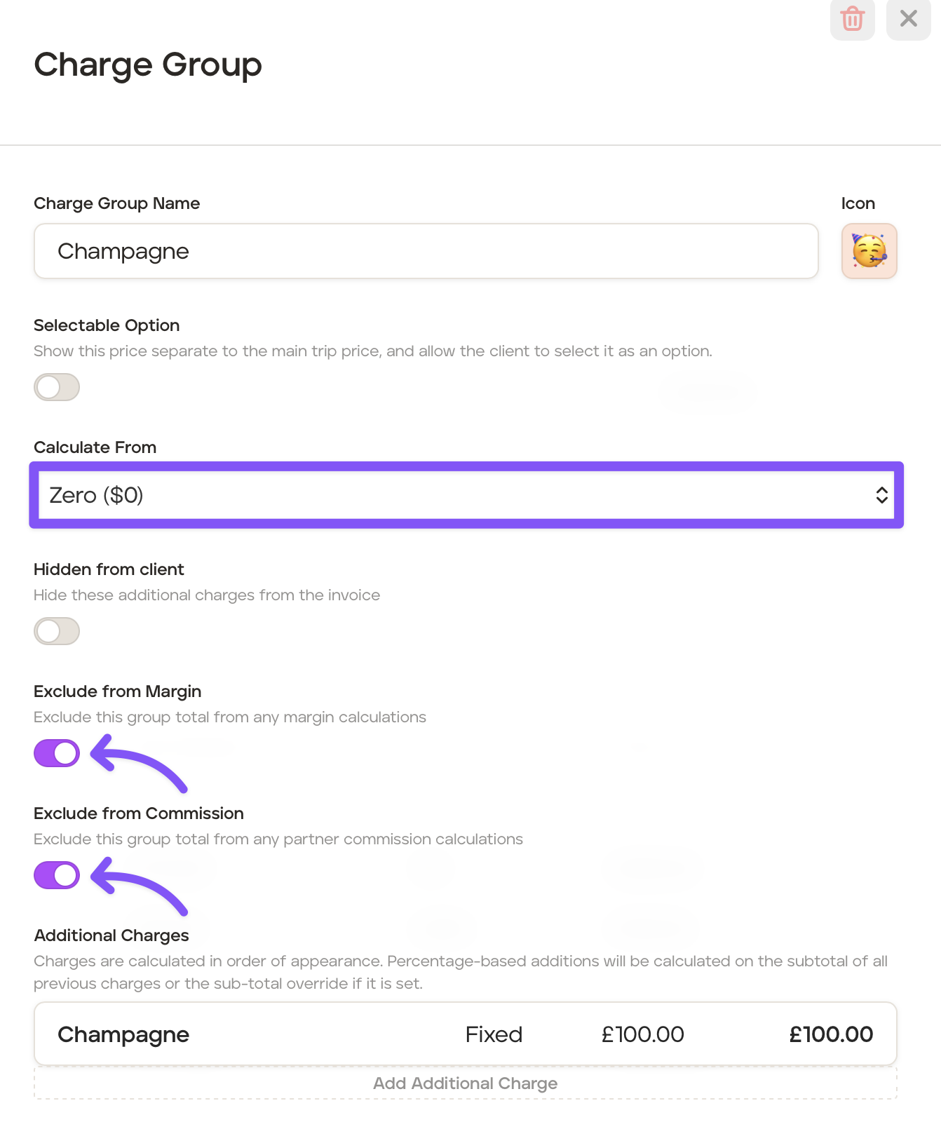Viewport: 941px width, 1122px height.
Task: Click the Additional Charges heading
Action: click(111, 935)
